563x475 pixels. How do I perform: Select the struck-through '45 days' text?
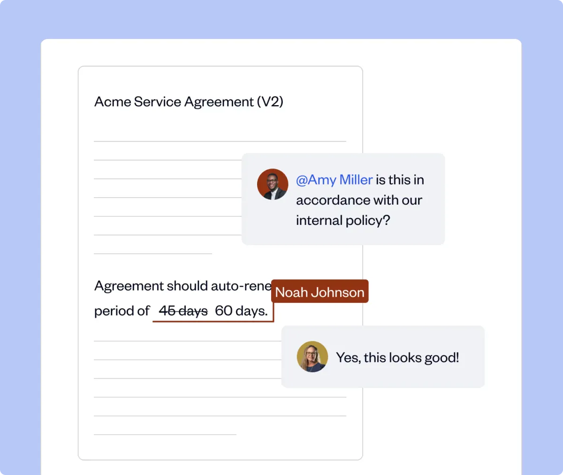[x=183, y=311]
